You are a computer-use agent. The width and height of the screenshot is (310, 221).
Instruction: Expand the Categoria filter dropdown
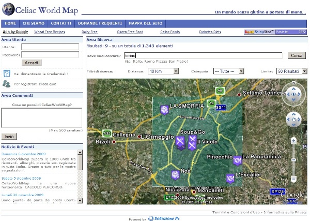coord(228,71)
